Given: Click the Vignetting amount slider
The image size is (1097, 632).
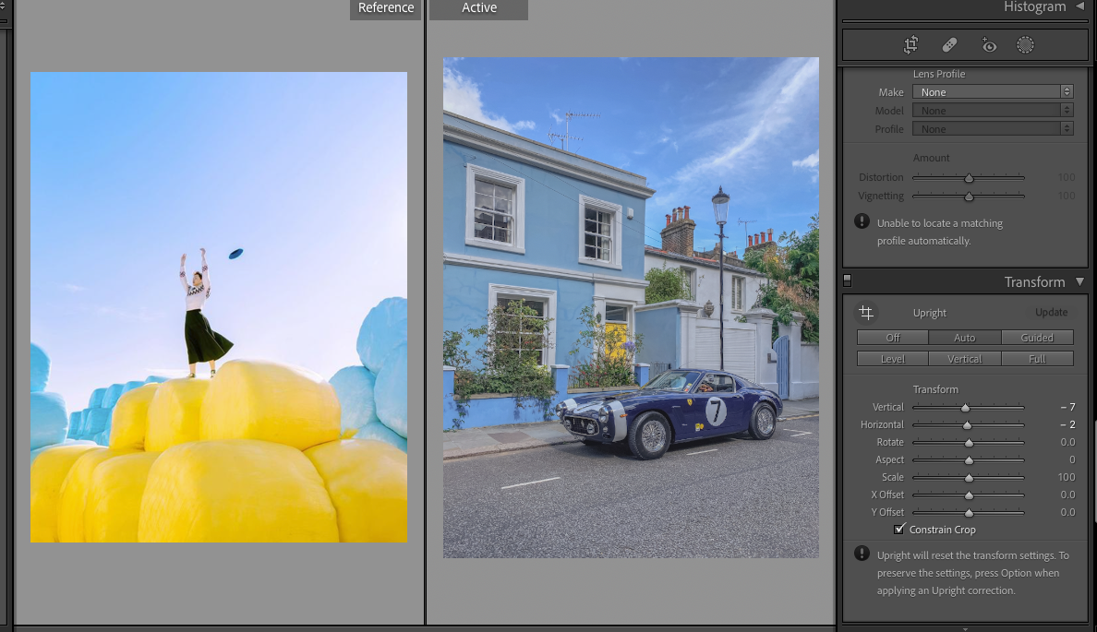Looking at the screenshot, I should [x=969, y=197].
